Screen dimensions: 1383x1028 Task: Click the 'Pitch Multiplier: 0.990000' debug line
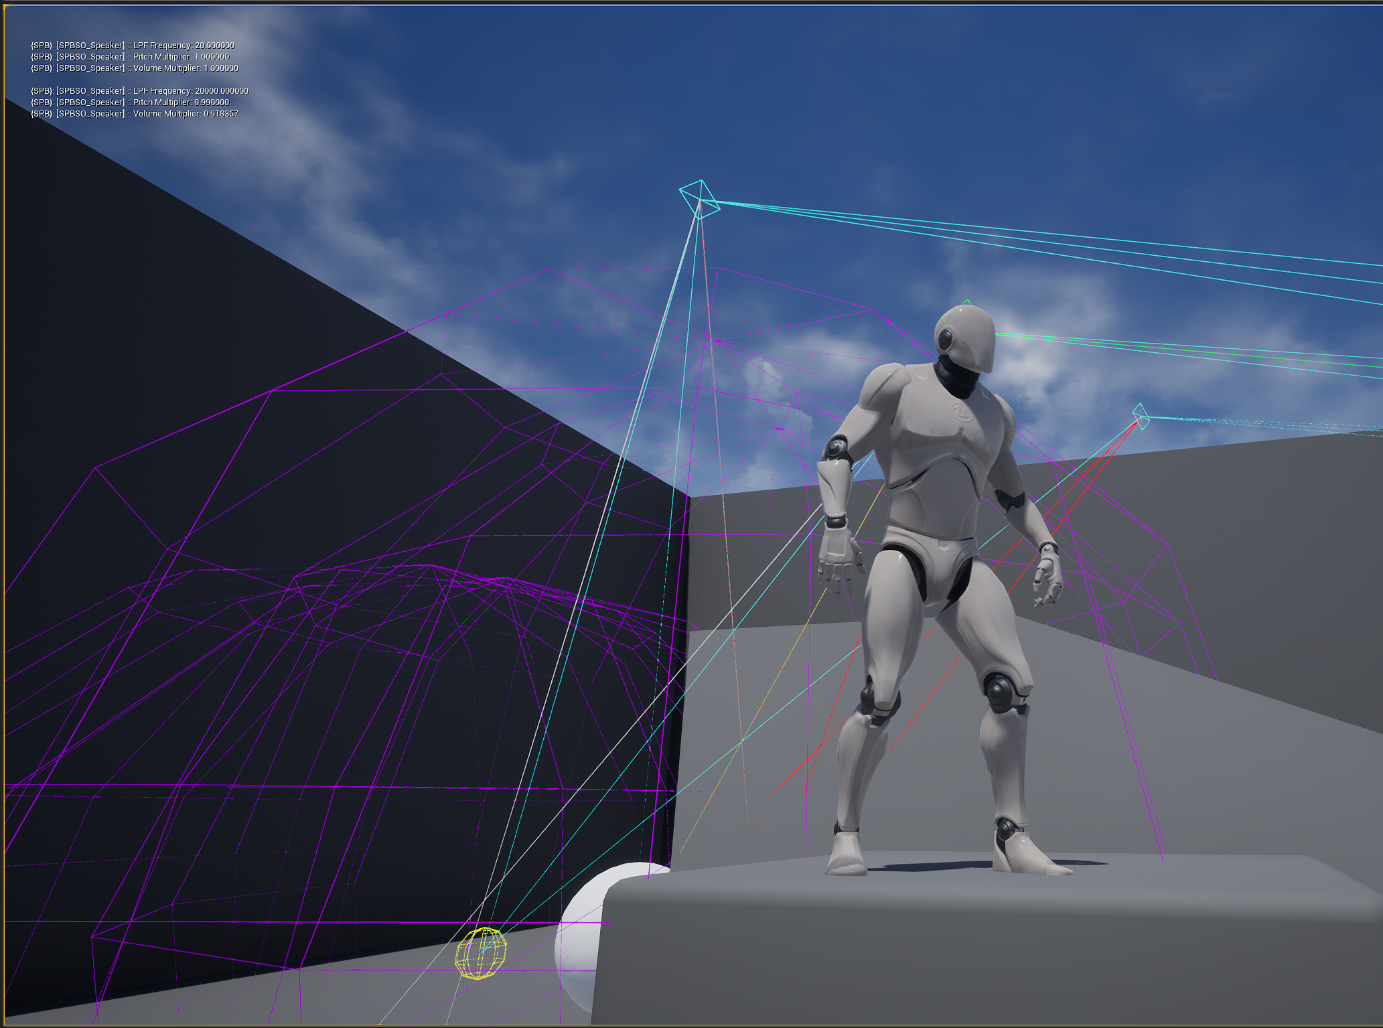130,102
